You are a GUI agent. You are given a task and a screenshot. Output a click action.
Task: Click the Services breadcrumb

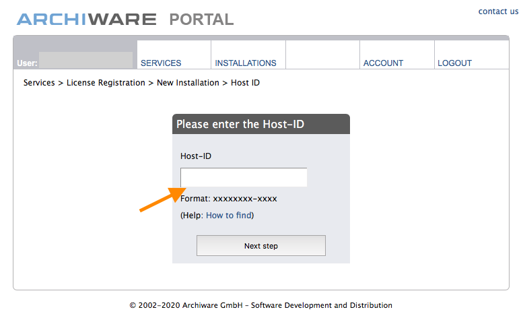39,83
